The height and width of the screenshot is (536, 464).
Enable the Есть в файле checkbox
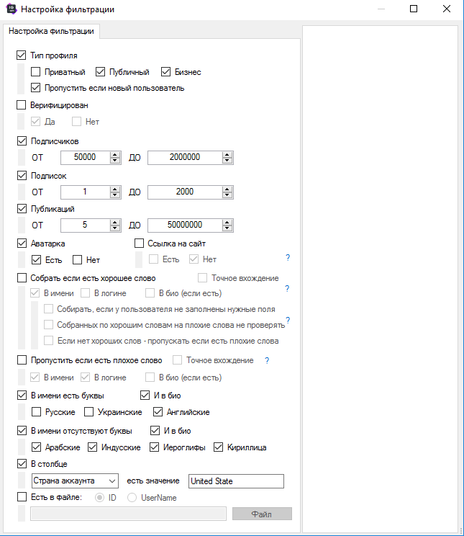coord(22,497)
